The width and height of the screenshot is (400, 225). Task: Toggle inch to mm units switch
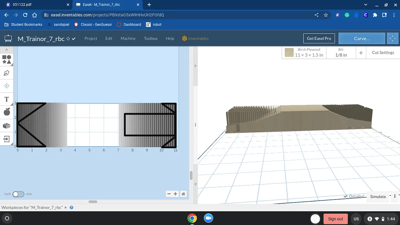coord(18,194)
